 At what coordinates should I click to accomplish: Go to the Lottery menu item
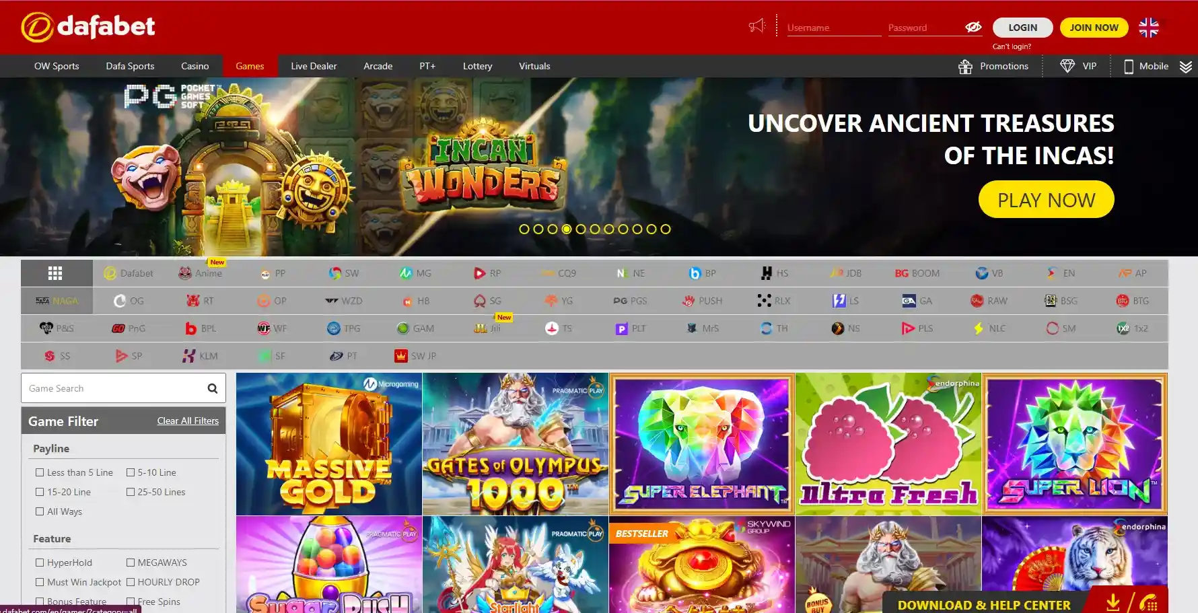click(x=477, y=67)
